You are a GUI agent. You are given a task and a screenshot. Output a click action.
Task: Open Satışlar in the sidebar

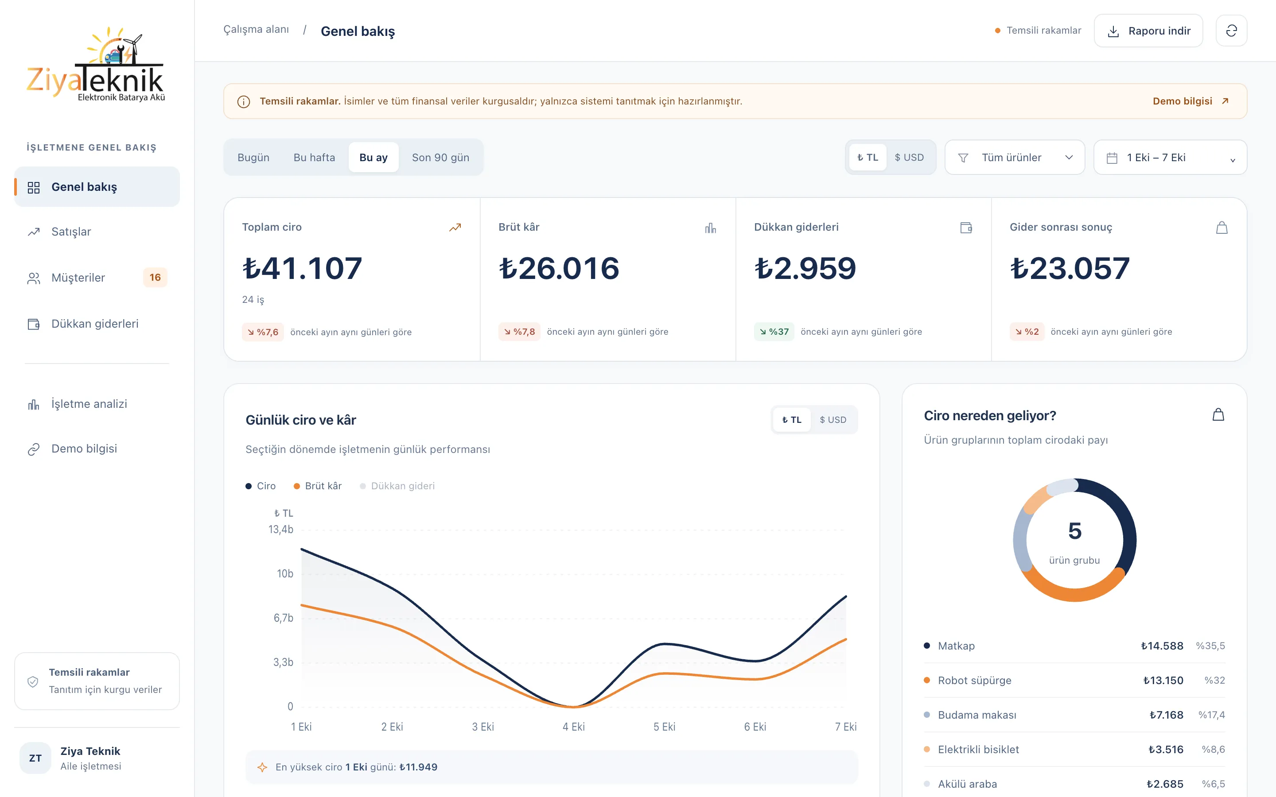(x=97, y=232)
